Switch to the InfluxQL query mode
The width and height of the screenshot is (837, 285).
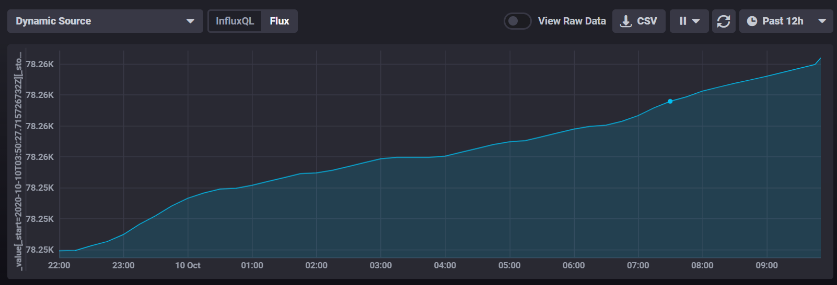[x=235, y=21]
